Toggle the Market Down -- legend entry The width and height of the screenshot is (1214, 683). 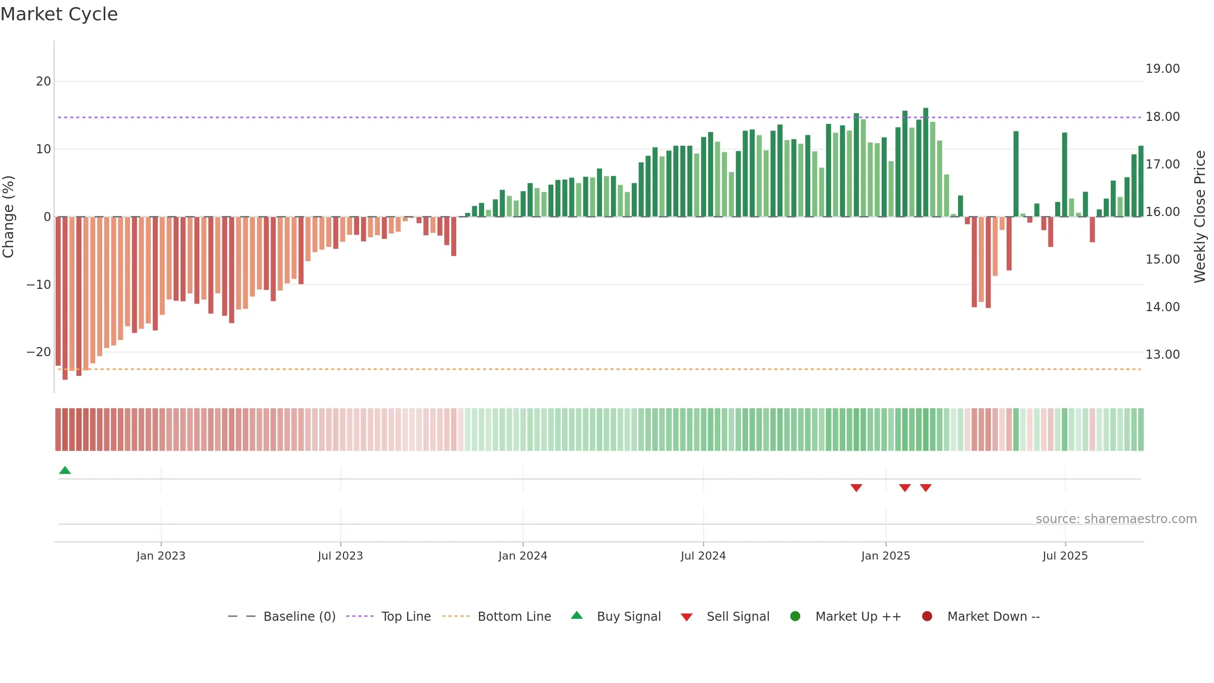click(x=981, y=616)
